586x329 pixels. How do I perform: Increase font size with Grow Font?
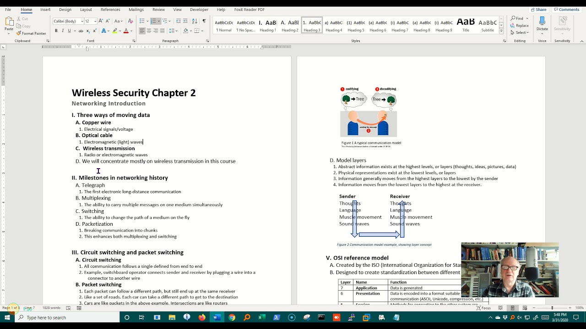pos(101,21)
